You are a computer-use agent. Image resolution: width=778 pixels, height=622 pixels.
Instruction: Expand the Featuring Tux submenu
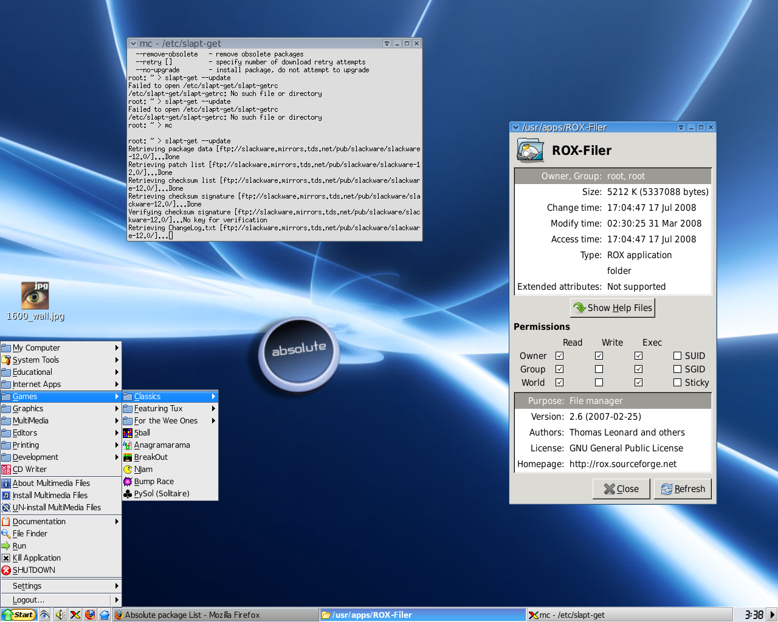(170, 409)
